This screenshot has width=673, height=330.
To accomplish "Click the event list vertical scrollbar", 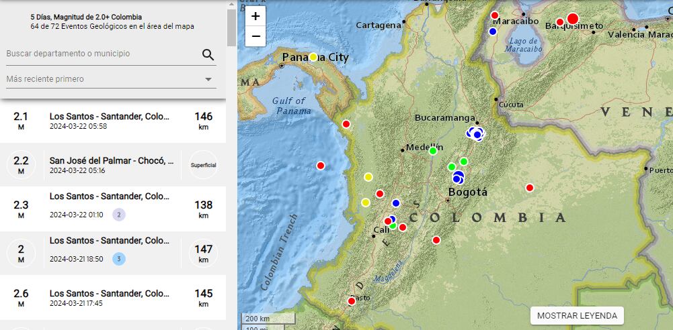I will coord(231,27).
